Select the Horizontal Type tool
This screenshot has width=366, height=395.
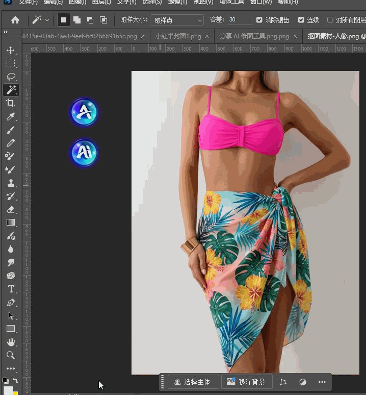point(10,289)
